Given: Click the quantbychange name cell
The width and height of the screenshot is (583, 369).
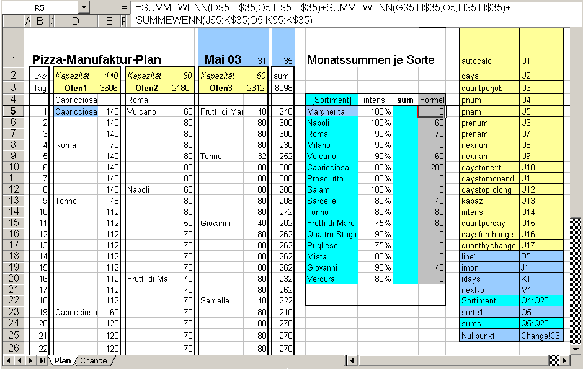Looking at the screenshot, I should tap(489, 245).
